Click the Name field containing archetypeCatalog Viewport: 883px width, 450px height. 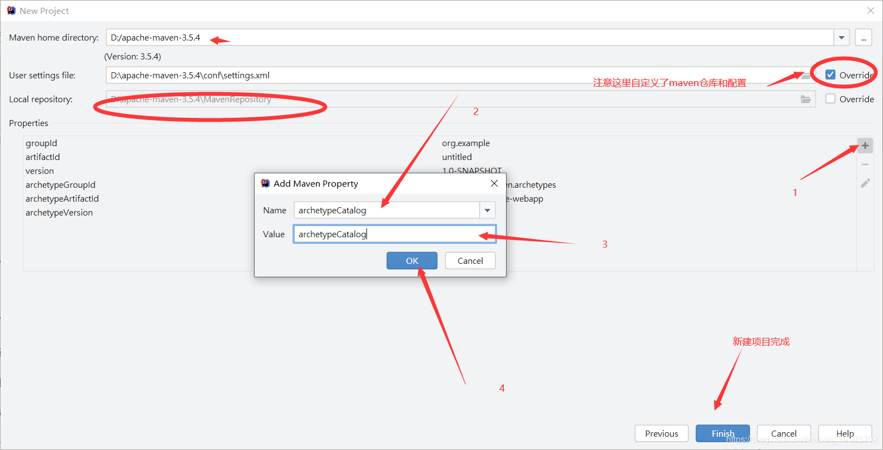point(386,210)
